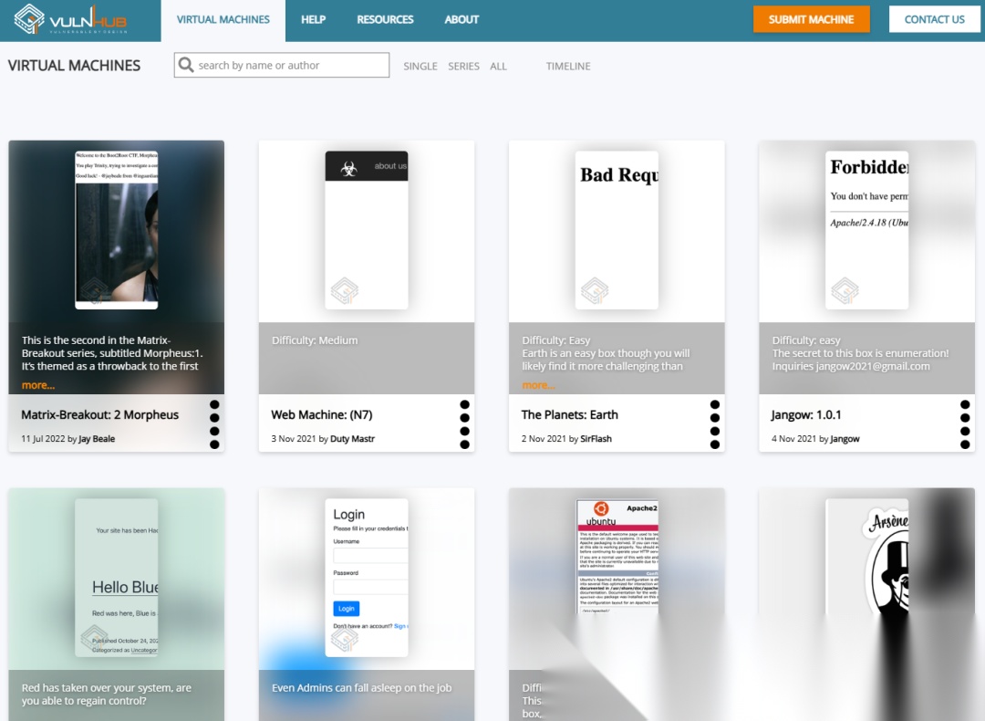The width and height of the screenshot is (985, 721).
Task: Focus the search by name or author field
Action: coord(282,65)
